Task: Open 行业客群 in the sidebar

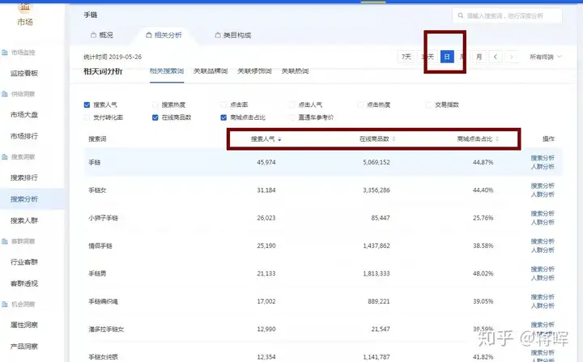Action: click(x=24, y=262)
